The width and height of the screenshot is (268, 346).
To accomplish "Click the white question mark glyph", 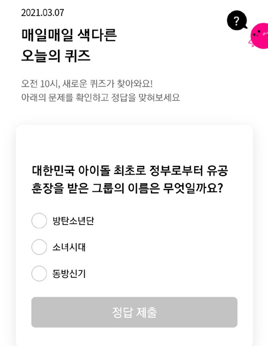I will pos(236,21).
